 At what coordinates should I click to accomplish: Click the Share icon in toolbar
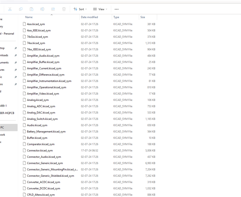point(53,9)
